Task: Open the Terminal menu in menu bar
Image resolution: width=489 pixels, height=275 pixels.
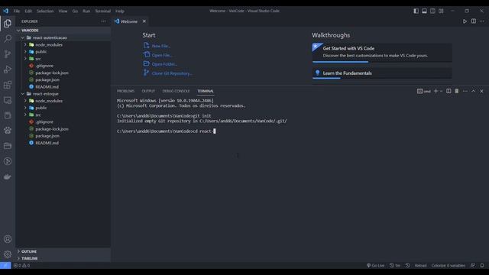Action: [102, 11]
